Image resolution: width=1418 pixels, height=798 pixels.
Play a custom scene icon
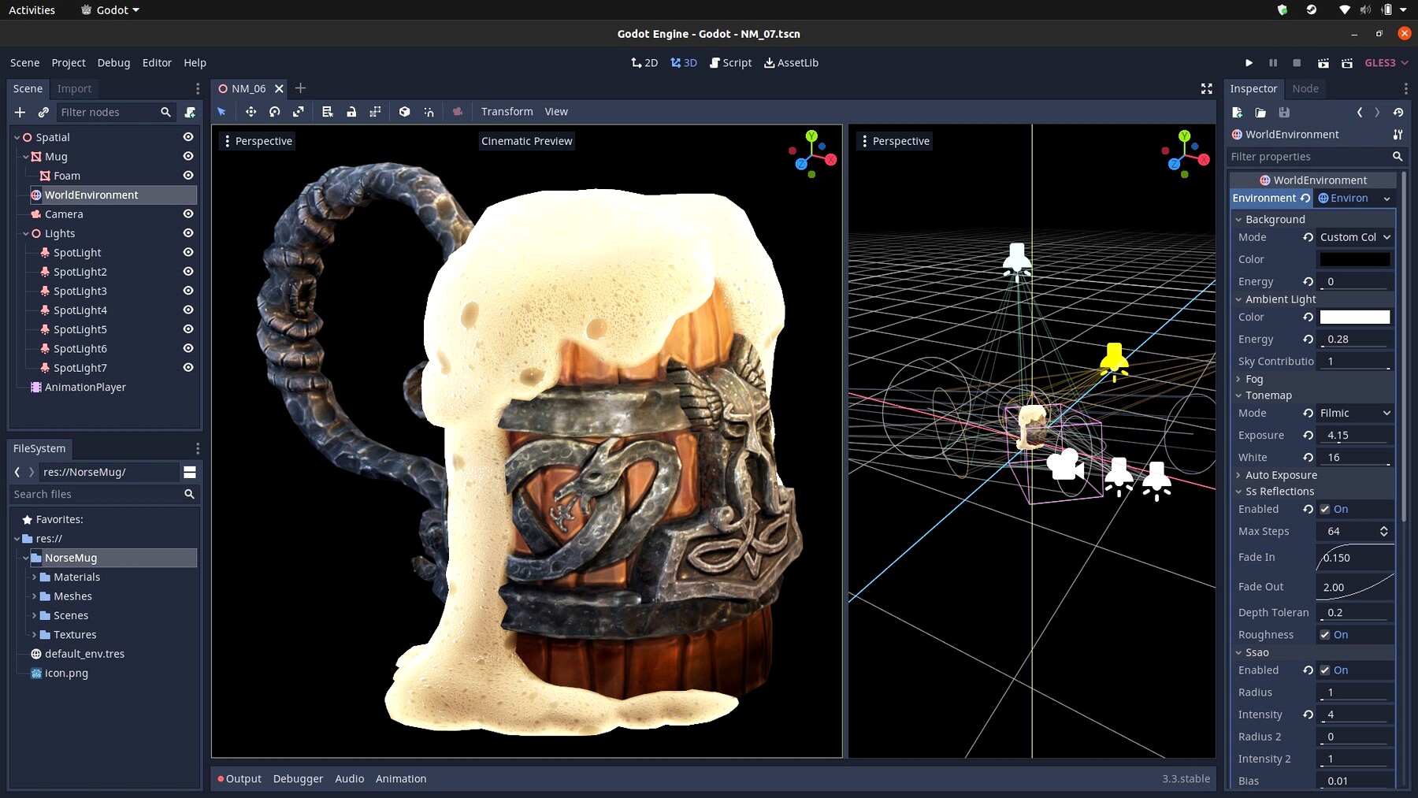point(1347,63)
